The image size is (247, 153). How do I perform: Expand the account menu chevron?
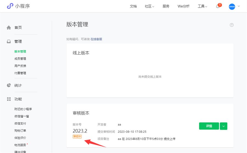238,6
